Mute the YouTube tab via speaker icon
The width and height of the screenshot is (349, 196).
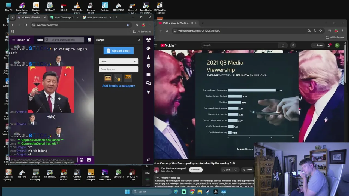[192, 23]
